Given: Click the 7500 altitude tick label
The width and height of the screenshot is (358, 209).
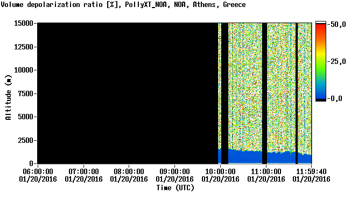Looking at the screenshot, I should click(26, 93).
